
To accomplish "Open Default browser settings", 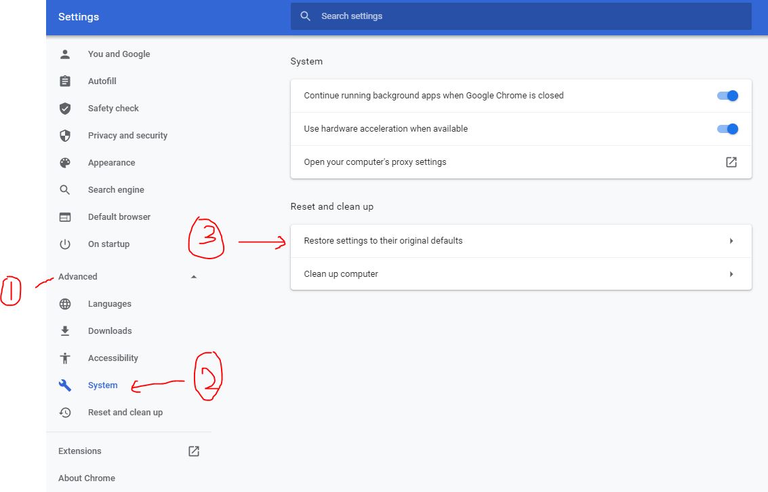I will (x=119, y=216).
